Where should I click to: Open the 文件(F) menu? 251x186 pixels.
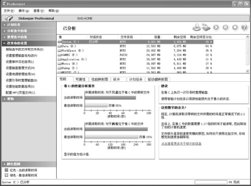tap(9, 11)
